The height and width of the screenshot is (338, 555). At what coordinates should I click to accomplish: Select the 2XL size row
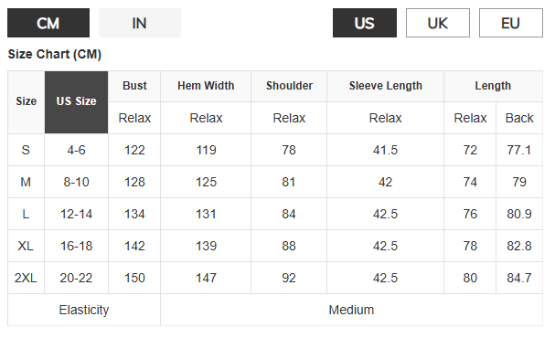(275, 278)
